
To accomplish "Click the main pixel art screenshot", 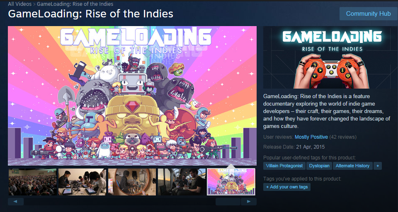I will [132, 96].
